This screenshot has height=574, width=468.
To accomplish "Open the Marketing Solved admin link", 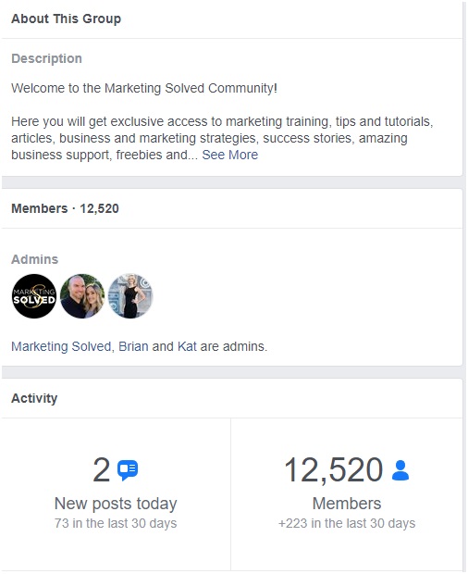I will pos(61,346).
